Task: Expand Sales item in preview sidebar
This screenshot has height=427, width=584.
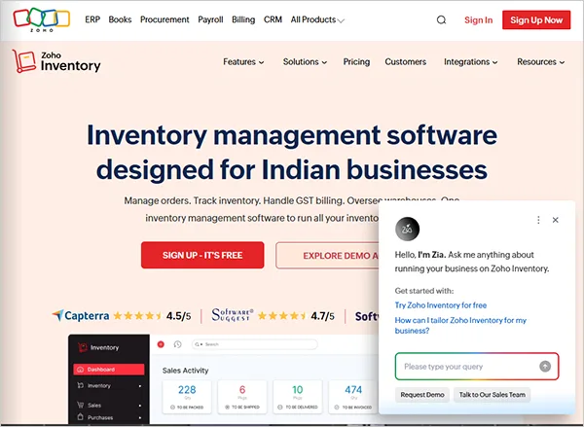Action: point(109,405)
